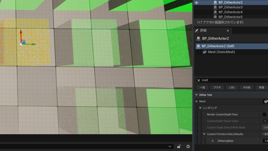
Task: Click actor icon beside BP_DitherActor5 in outliner
Action: [x=215, y=17]
